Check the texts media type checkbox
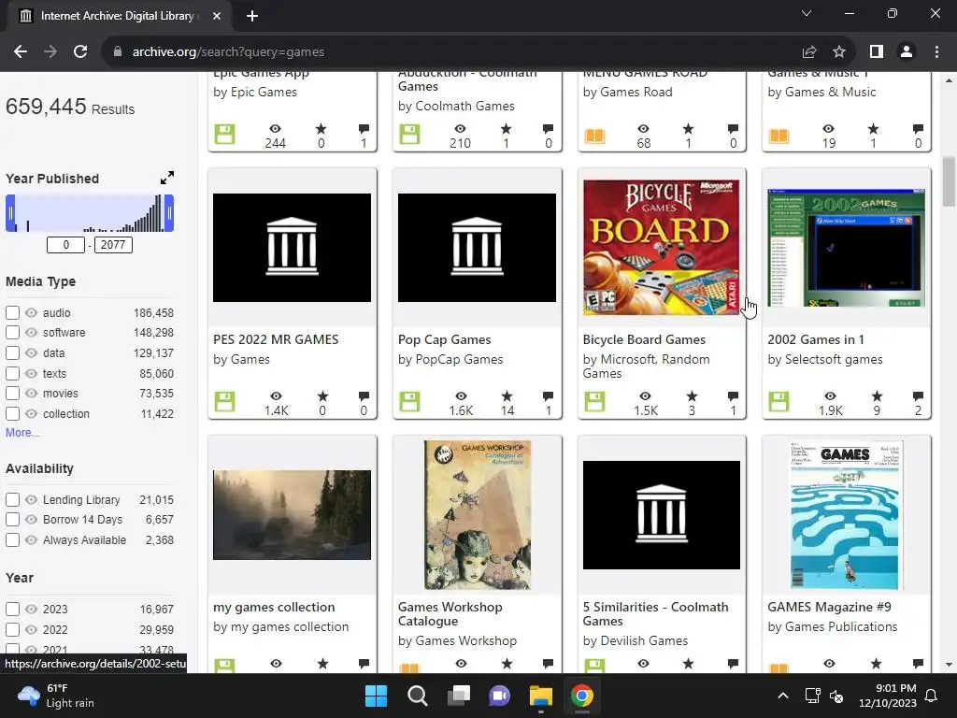This screenshot has width=957, height=718. [12, 373]
